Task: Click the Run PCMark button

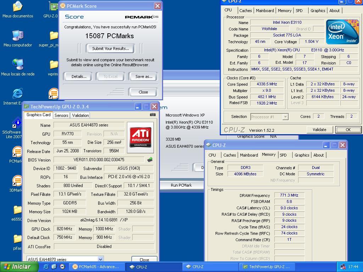Action: pos(181,185)
